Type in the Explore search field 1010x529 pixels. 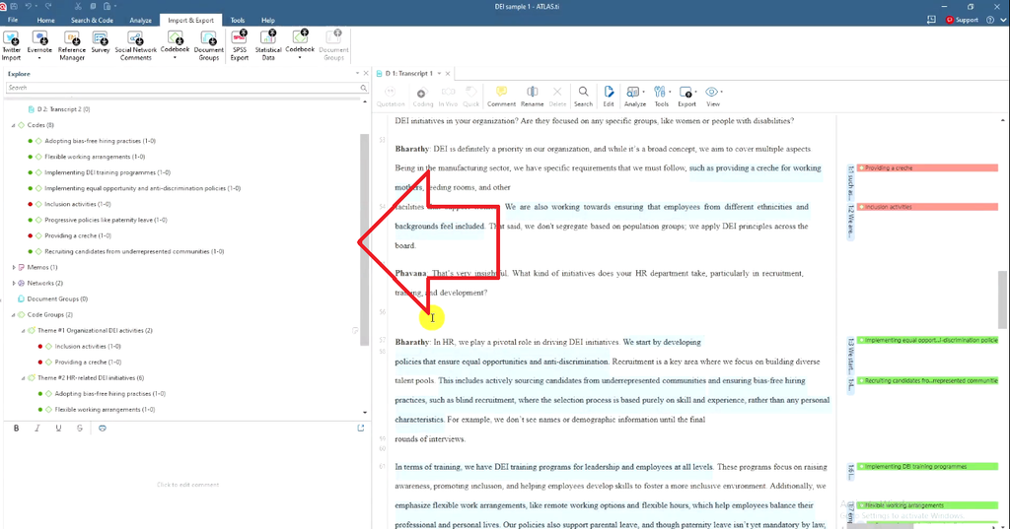(182, 88)
